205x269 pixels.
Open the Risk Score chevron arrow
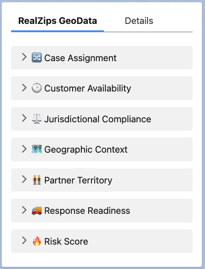pyautogui.click(x=24, y=240)
